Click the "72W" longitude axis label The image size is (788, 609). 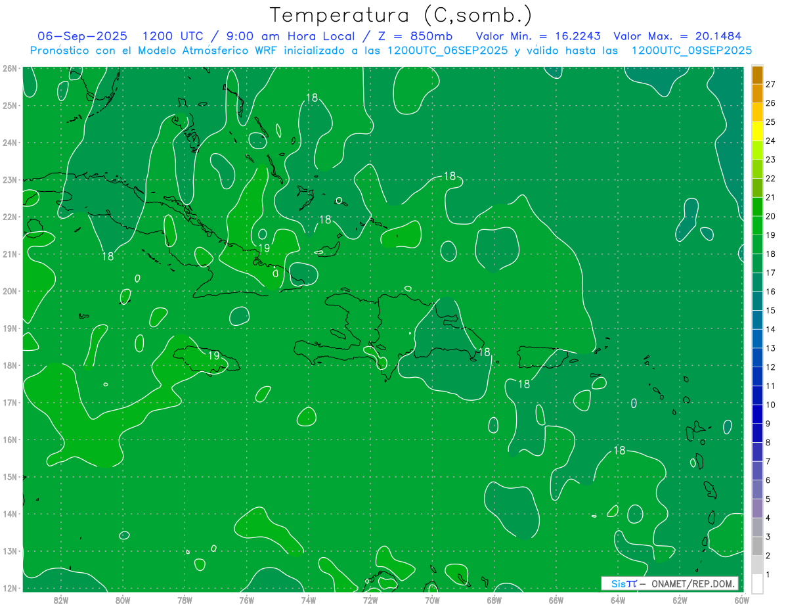tap(370, 600)
